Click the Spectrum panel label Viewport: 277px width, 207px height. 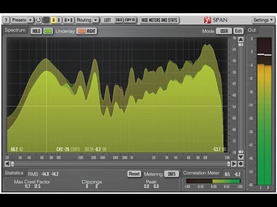15,30
